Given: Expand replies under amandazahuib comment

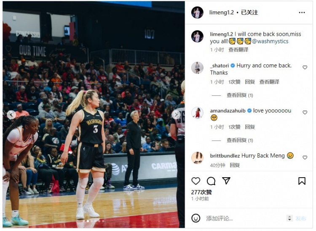Looking at the screenshot, I should tap(240, 140).
